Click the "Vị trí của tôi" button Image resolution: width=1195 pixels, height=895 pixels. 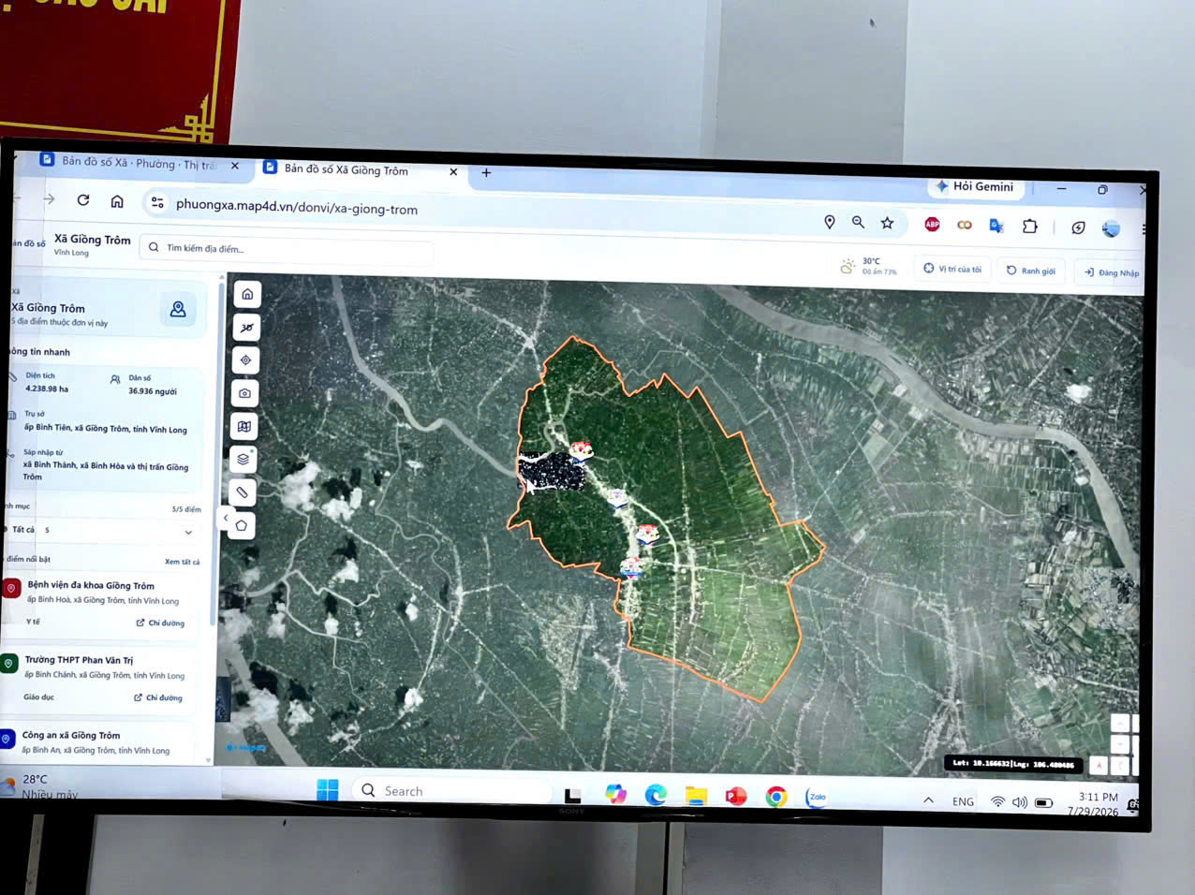point(952,269)
